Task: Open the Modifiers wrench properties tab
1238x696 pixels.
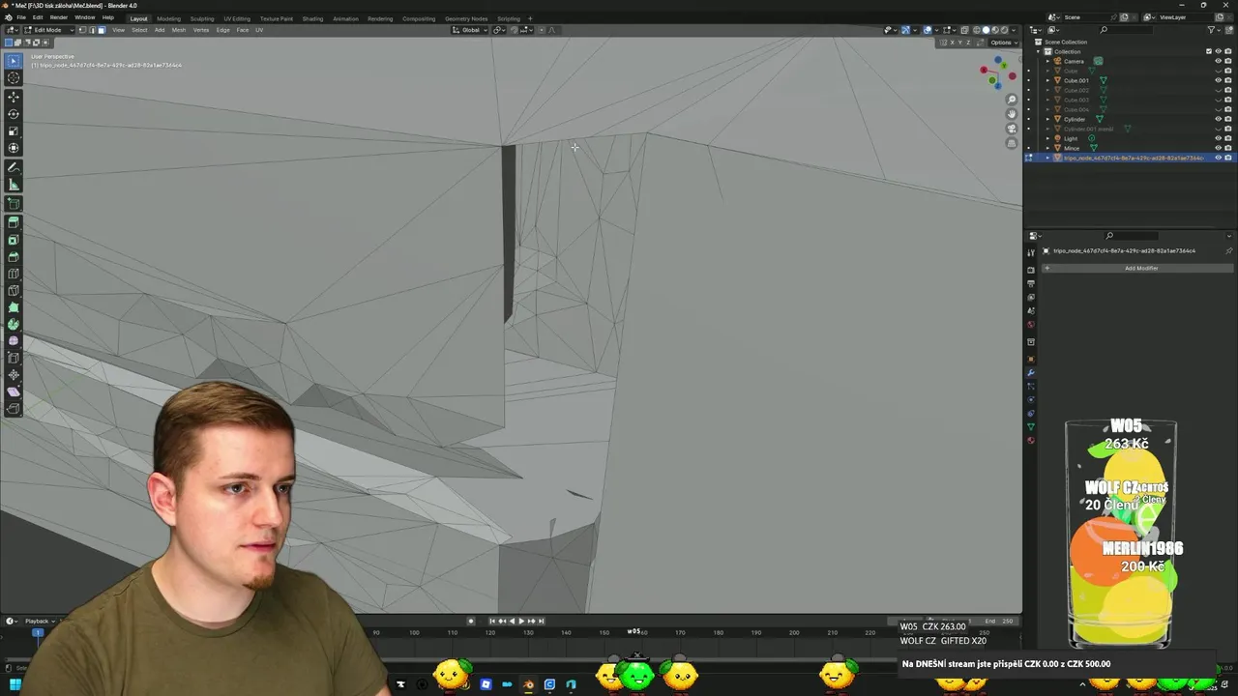Action: point(1031,372)
